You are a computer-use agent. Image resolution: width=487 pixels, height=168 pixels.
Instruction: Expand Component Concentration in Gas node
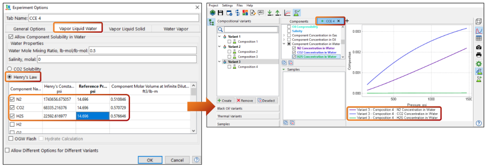point(284,35)
